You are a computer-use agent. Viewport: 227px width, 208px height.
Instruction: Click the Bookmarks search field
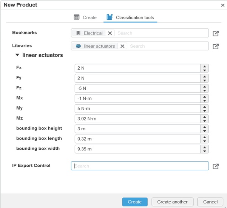(x=161, y=33)
